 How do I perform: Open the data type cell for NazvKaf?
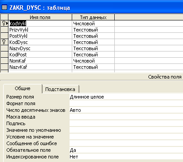(x=93, y=67)
